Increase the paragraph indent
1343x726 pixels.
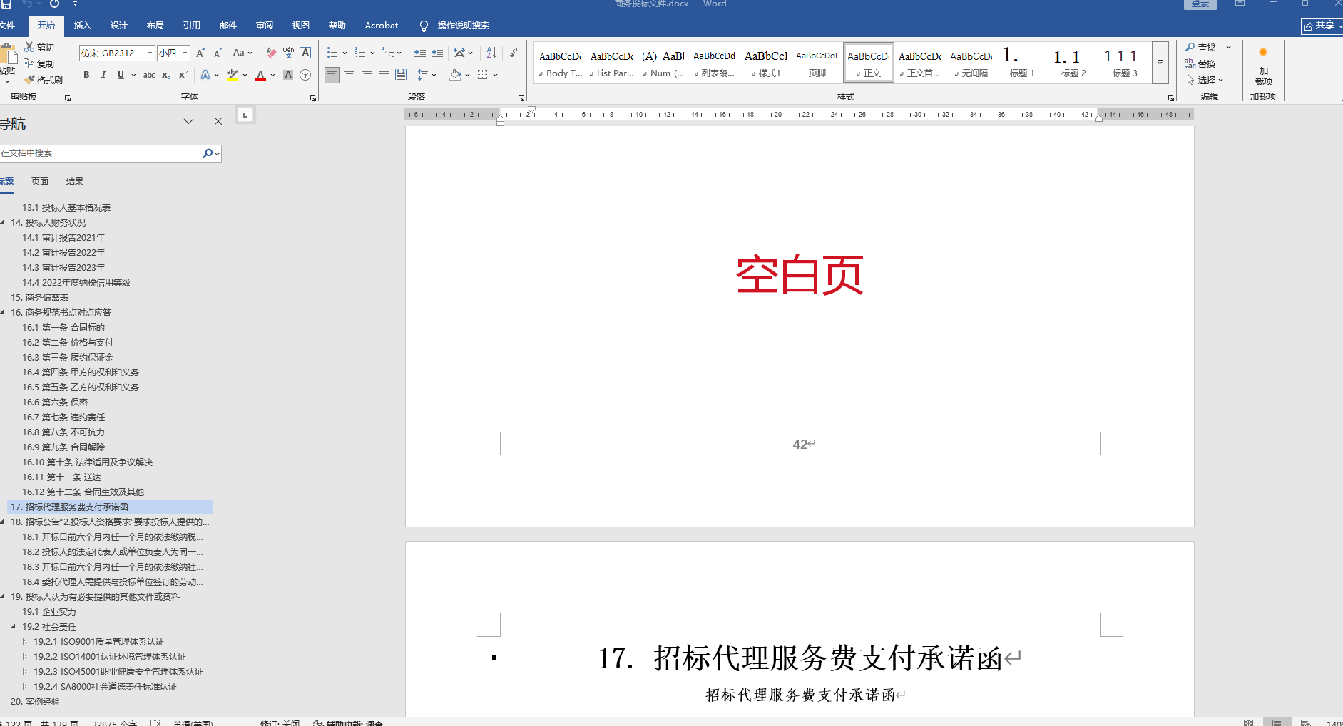tap(437, 53)
